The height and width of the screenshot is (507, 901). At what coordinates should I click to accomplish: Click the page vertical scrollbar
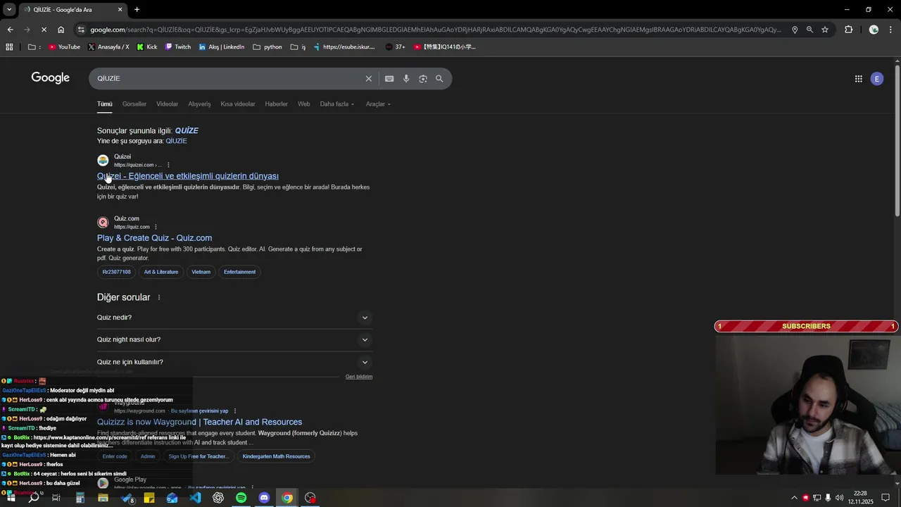(897, 141)
